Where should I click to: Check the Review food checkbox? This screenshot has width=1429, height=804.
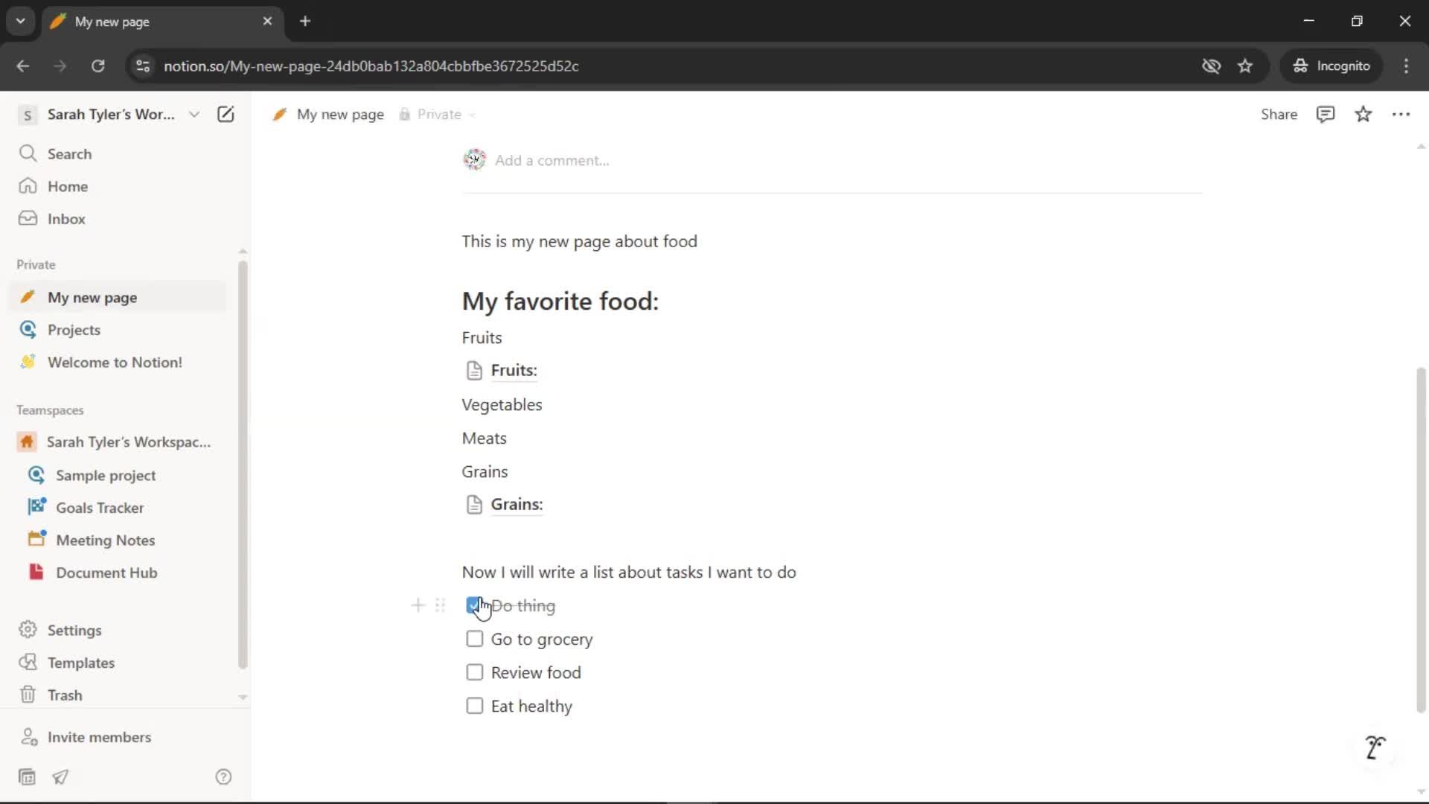(x=474, y=672)
